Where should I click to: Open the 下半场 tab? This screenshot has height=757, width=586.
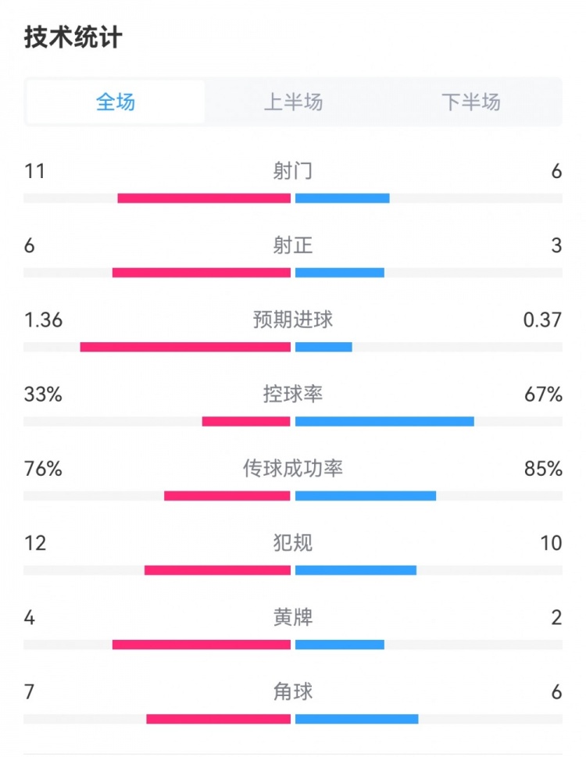click(x=470, y=102)
